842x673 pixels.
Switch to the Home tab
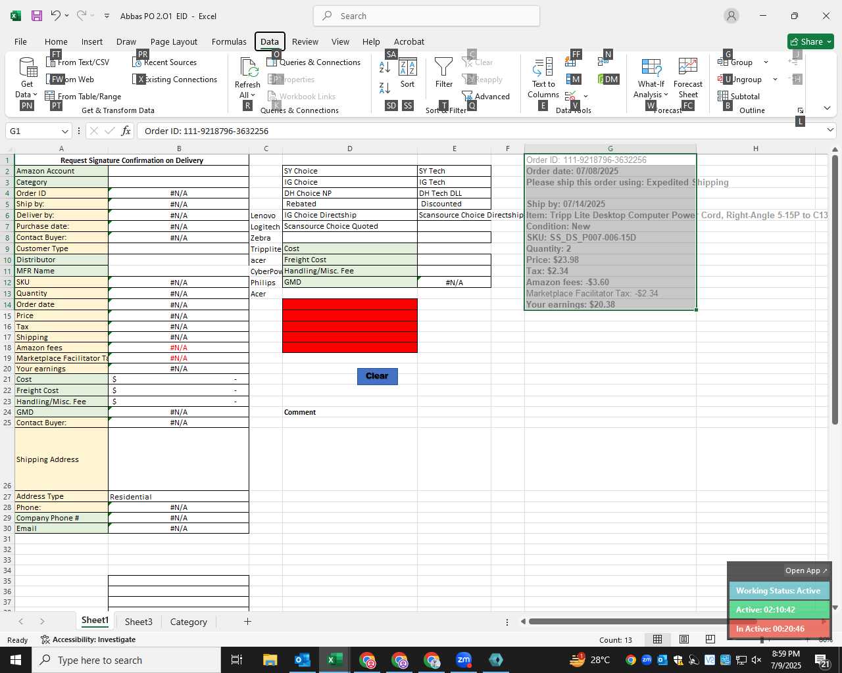click(x=56, y=41)
